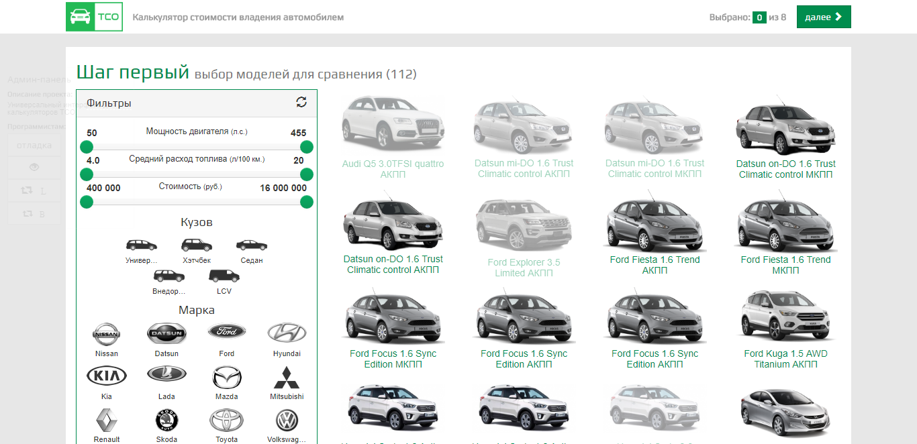
Task: Click Datsun on-DO Climatic control АКПП link
Action: (x=393, y=264)
